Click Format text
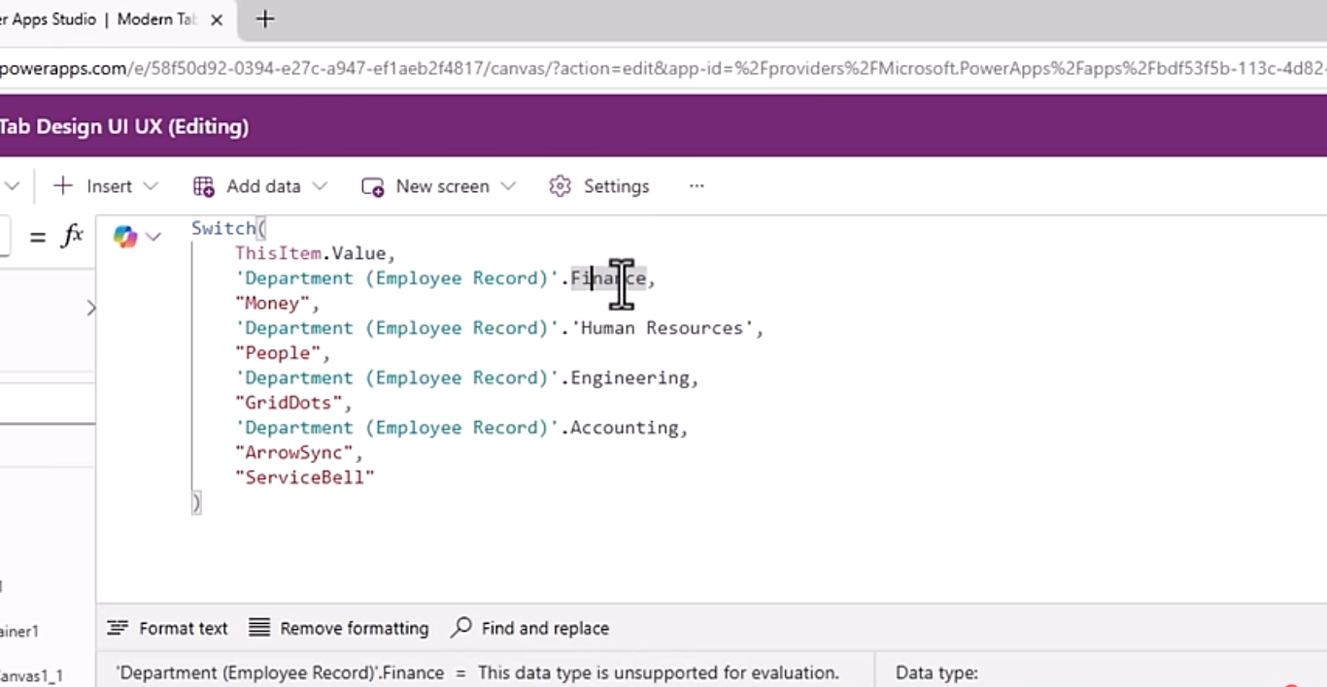1327x687 pixels. coord(167,629)
